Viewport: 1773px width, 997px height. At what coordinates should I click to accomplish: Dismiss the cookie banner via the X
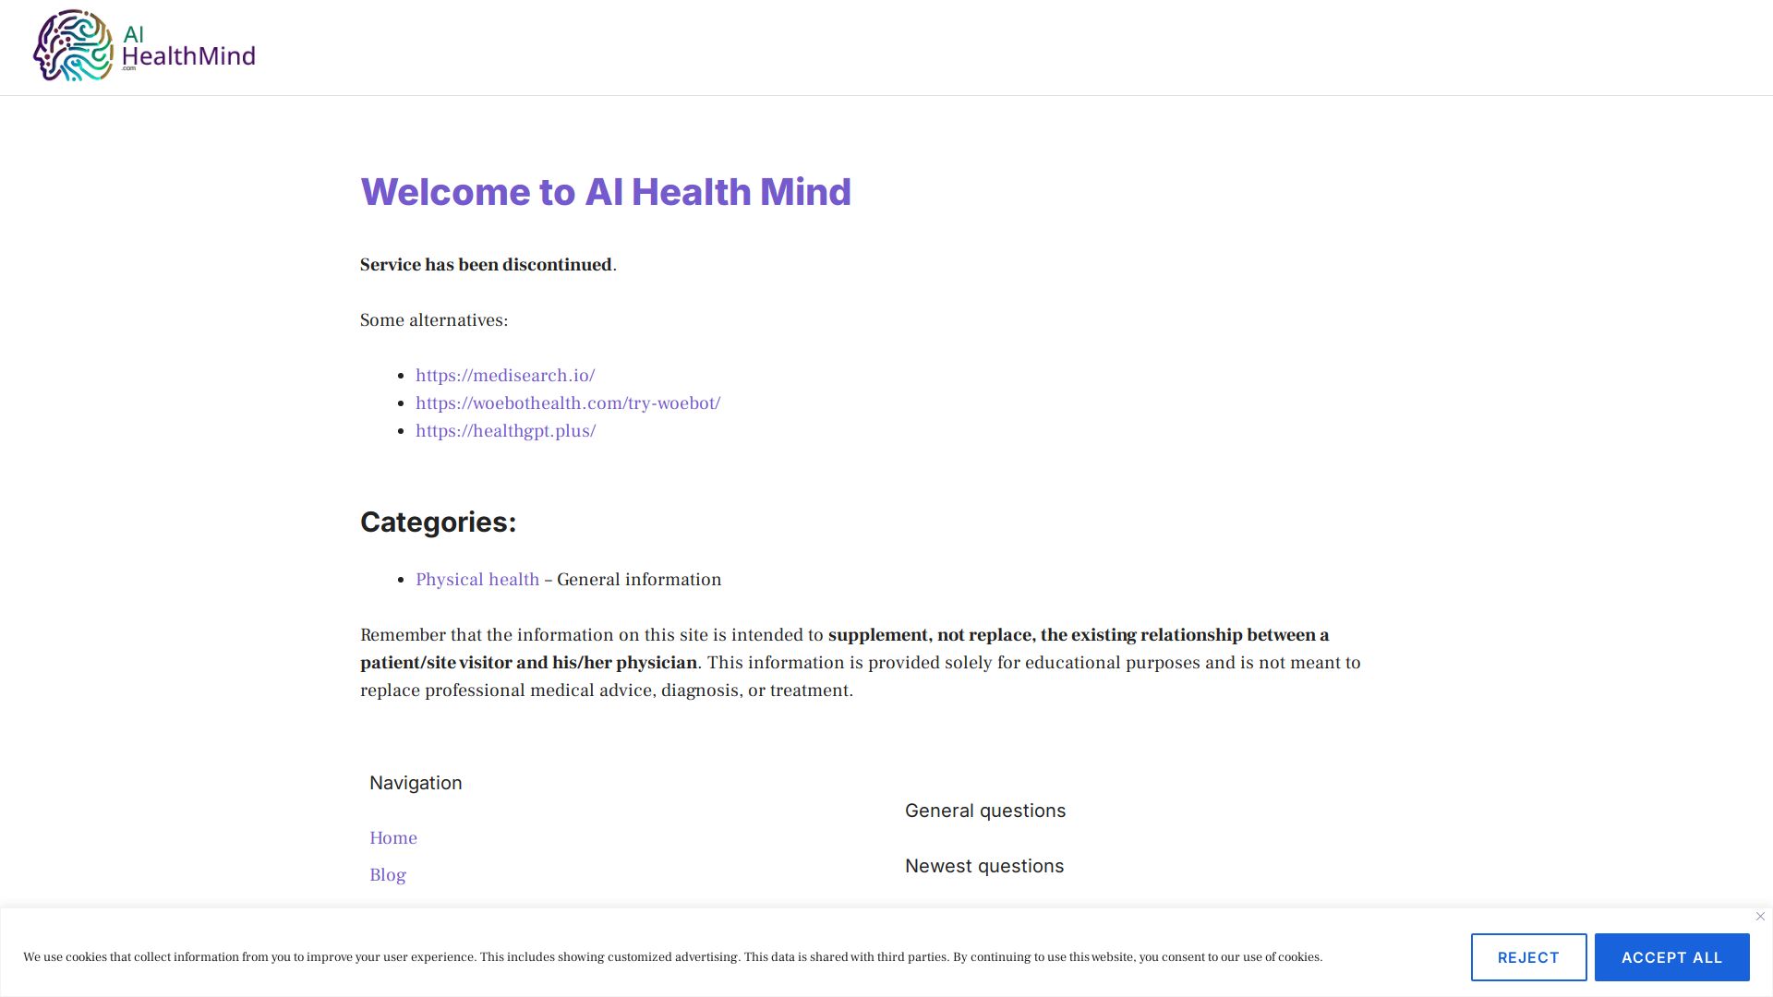click(x=1760, y=916)
